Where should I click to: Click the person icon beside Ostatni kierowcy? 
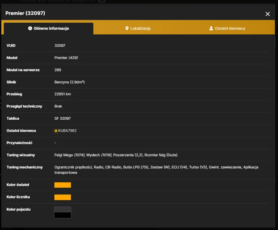point(211,28)
